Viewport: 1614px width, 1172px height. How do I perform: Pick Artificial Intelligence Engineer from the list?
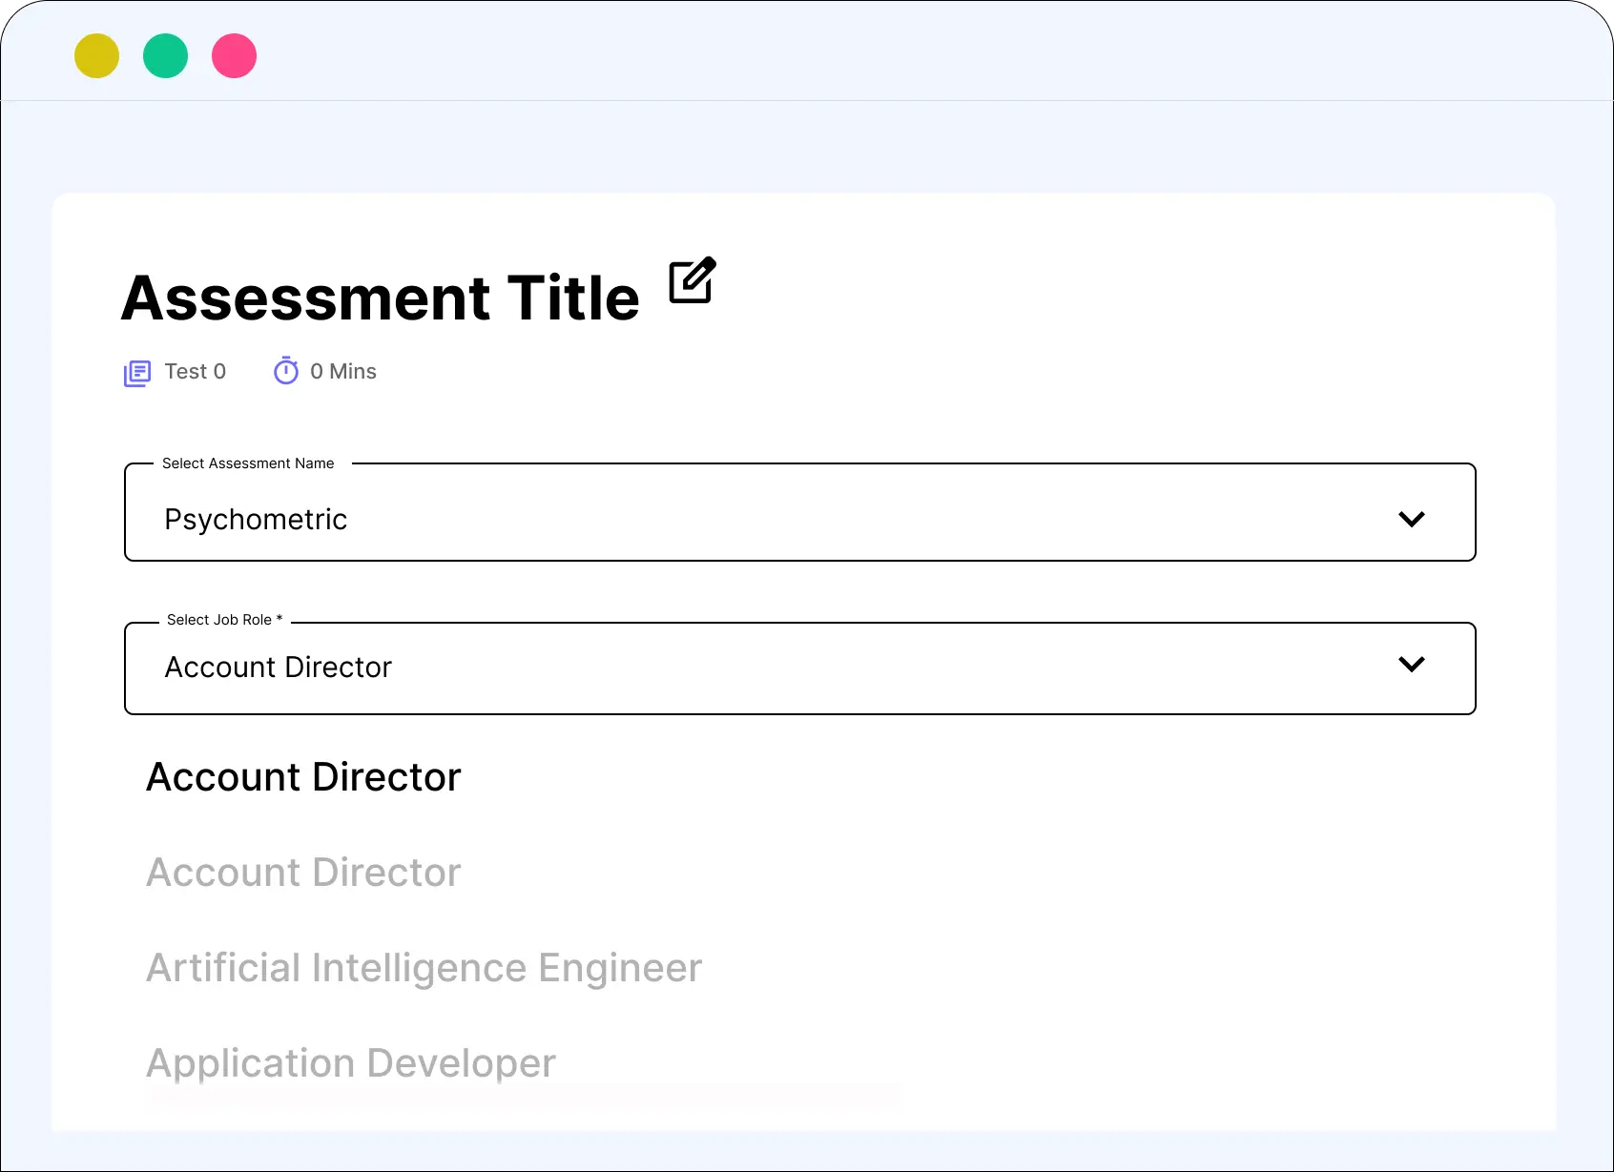424,968
